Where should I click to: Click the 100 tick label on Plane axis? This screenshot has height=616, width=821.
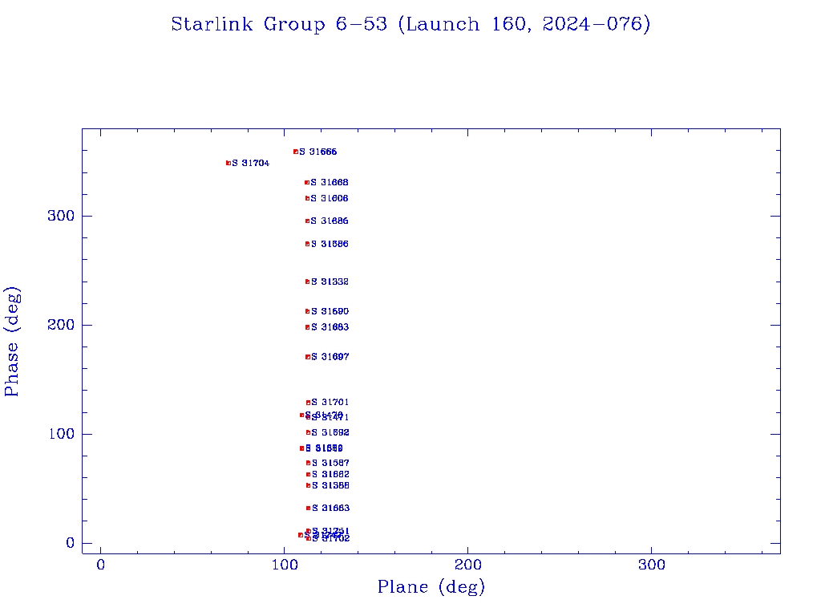click(284, 565)
